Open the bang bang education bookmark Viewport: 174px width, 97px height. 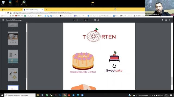point(66,16)
